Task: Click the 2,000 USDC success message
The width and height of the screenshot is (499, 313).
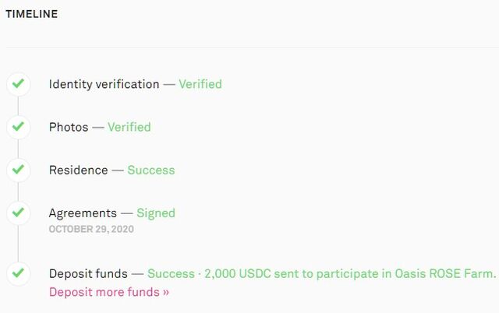Action: (x=321, y=273)
